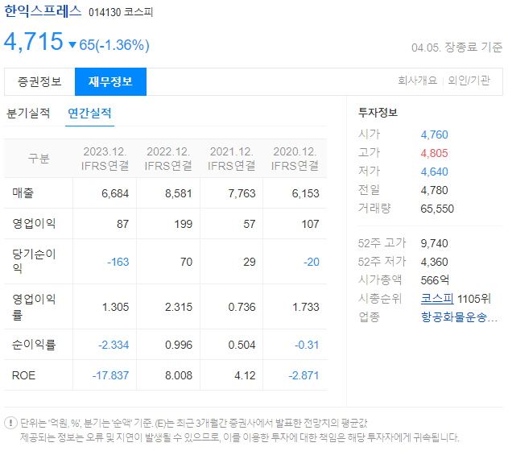Click the 순이익률 row label
Image resolution: width=508 pixels, height=451 pixels.
click(34, 345)
